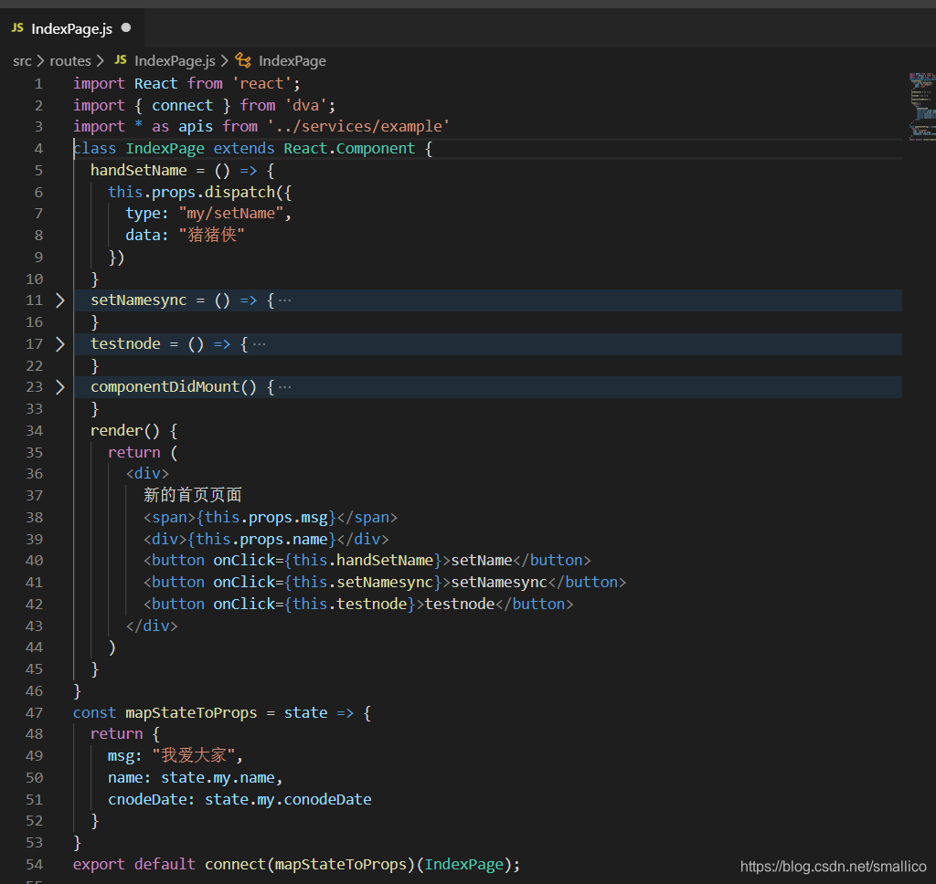Click the return keyword on line 35
Image resolution: width=936 pixels, height=884 pixels.
click(x=133, y=452)
